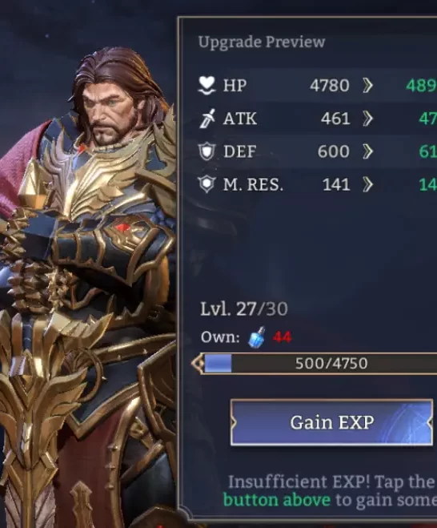Click the armored hero character model
The width and height of the screenshot is (437, 528).
pyautogui.click(x=87, y=286)
